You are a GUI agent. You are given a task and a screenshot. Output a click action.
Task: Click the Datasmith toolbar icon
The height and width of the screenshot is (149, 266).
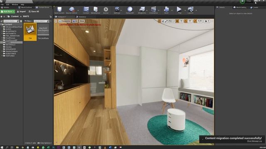click(130, 10)
